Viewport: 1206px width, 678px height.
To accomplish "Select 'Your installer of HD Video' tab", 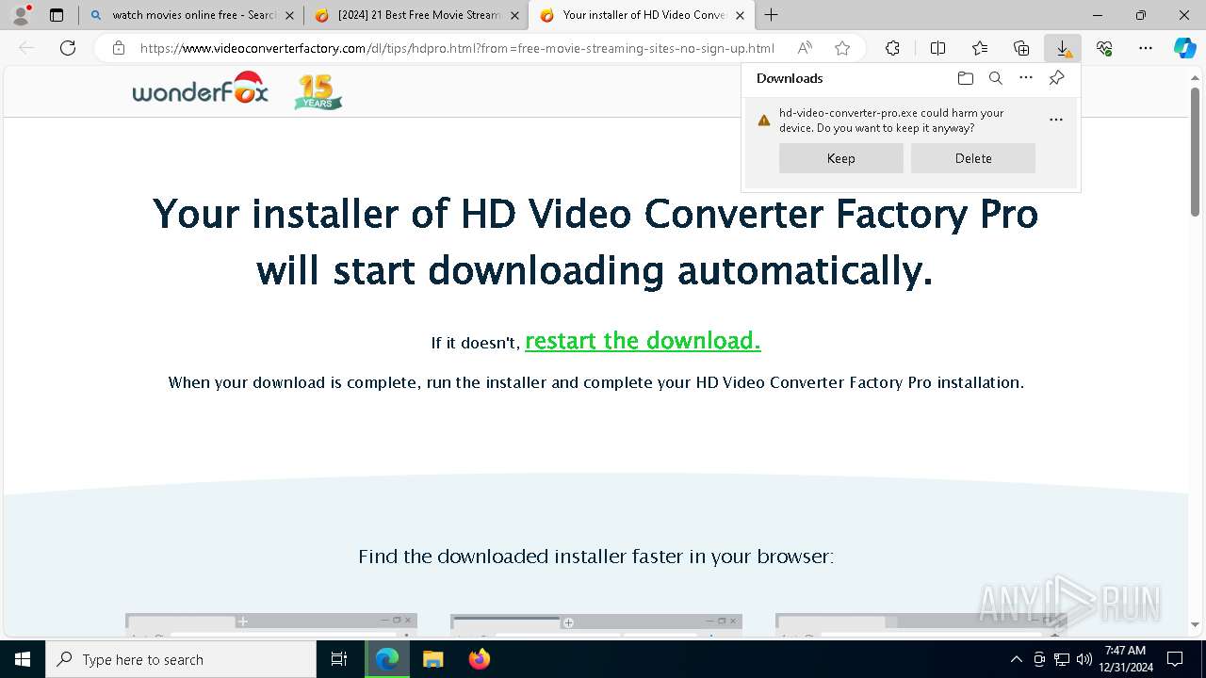I will click(x=642, y=15).
